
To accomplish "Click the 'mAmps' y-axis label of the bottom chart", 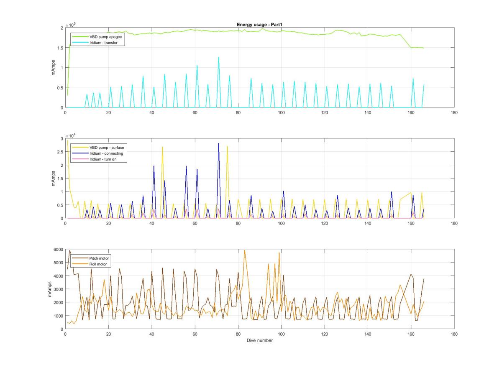I will 49,289.
